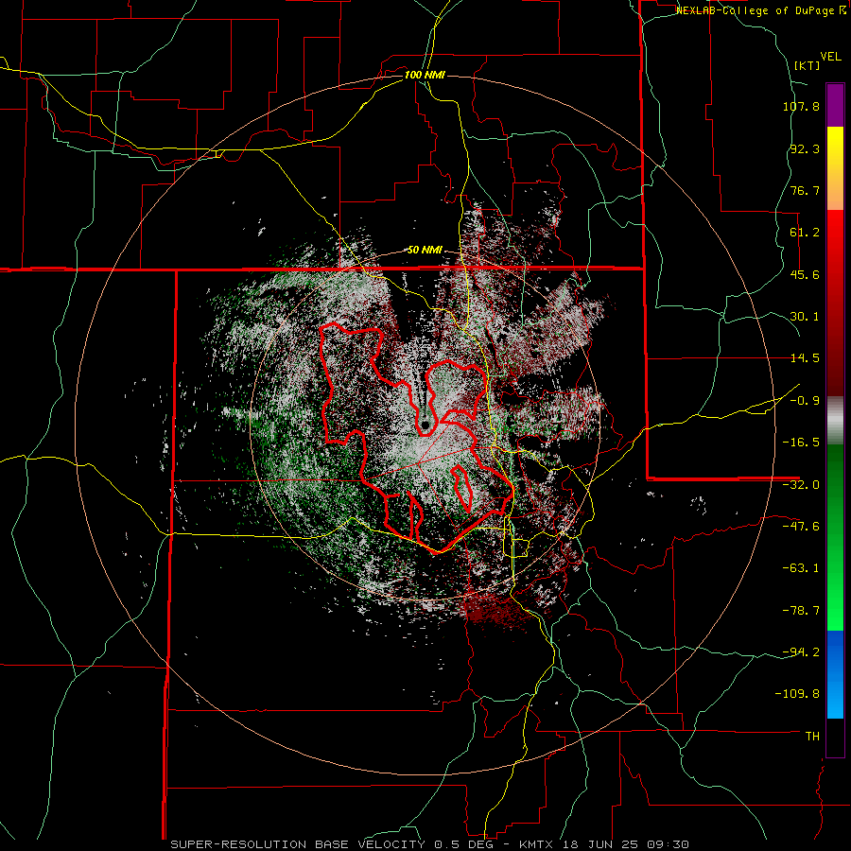
Task: Click the 14.5 velocity scale value
Action: 805,358
